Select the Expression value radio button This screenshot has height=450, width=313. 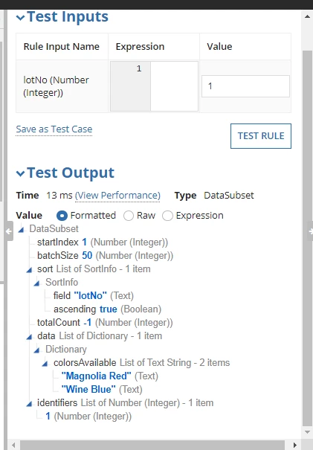point(167,216)
